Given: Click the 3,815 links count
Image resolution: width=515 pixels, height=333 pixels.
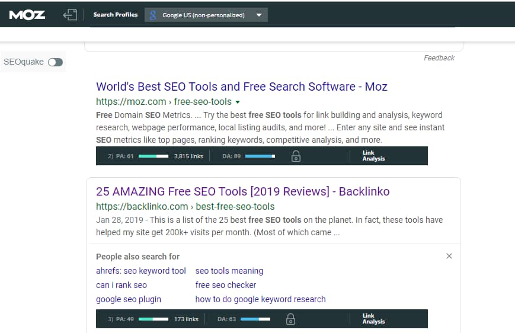Looking at the screenshot, I should pos(188,156).
